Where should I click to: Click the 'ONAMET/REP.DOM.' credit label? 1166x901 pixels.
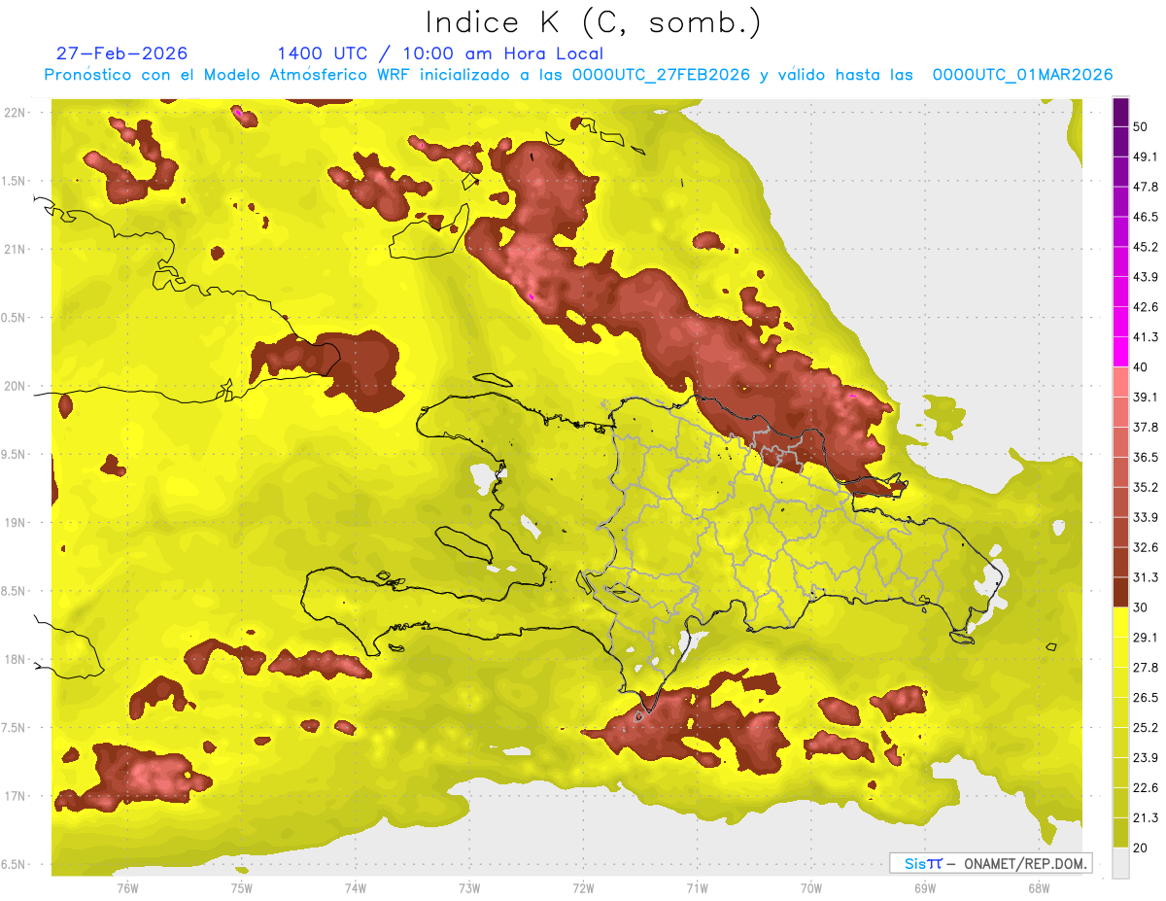[x=1024, y=863]
